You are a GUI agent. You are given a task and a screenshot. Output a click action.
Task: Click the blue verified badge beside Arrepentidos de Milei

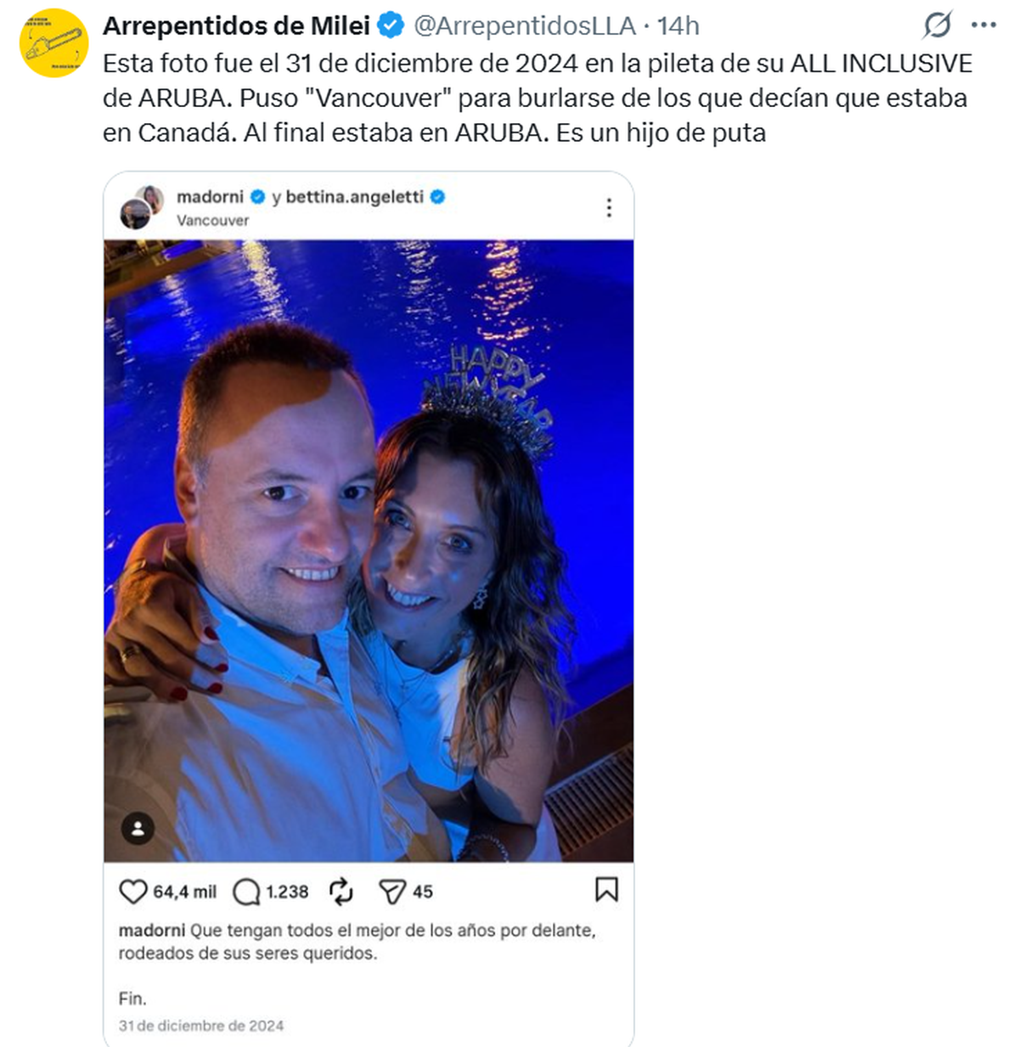click(x=390, y=26)
